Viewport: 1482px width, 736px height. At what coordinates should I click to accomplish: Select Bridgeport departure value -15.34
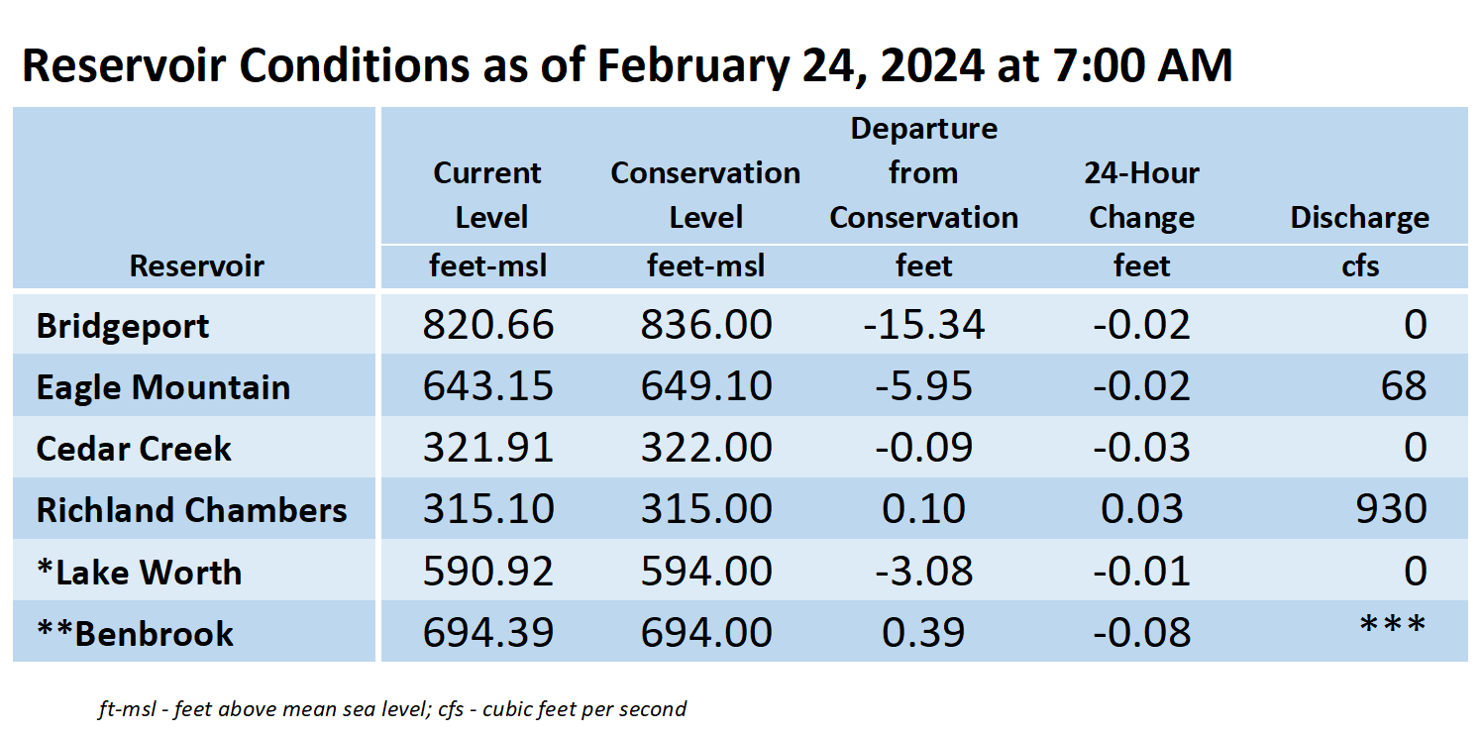(x=923, y=325)
